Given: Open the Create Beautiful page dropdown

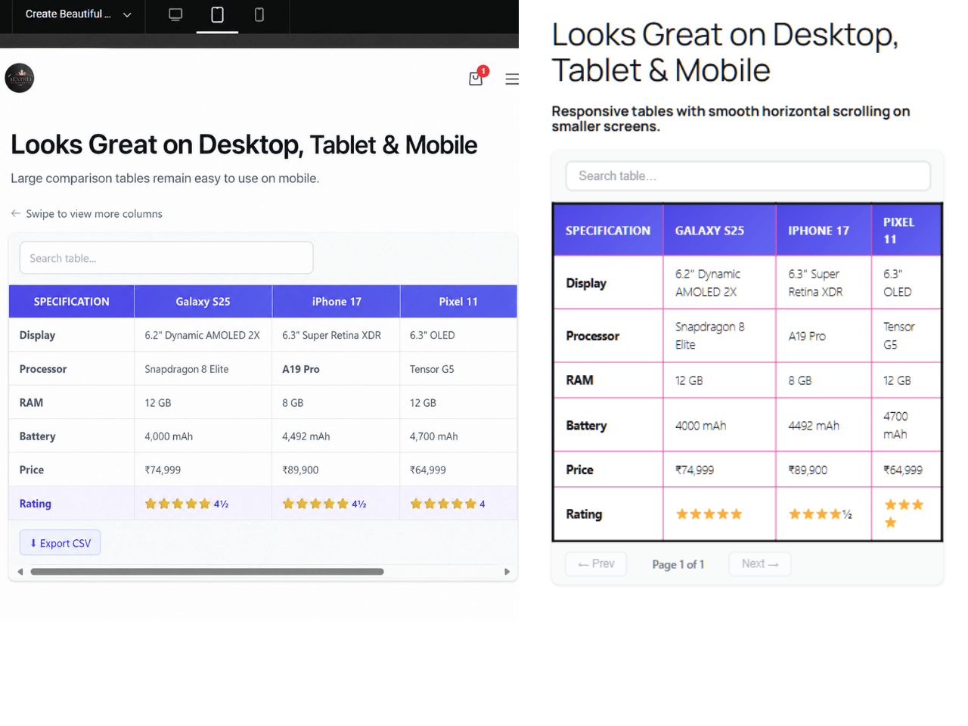Looking at the screenshot, I should click(78, 14).
